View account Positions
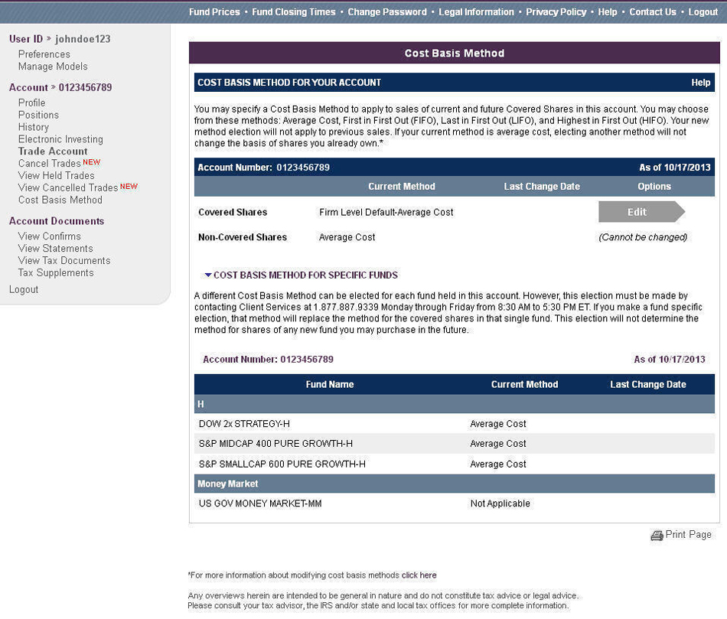This screenshot has height=619, width=727. pos(38,115)
